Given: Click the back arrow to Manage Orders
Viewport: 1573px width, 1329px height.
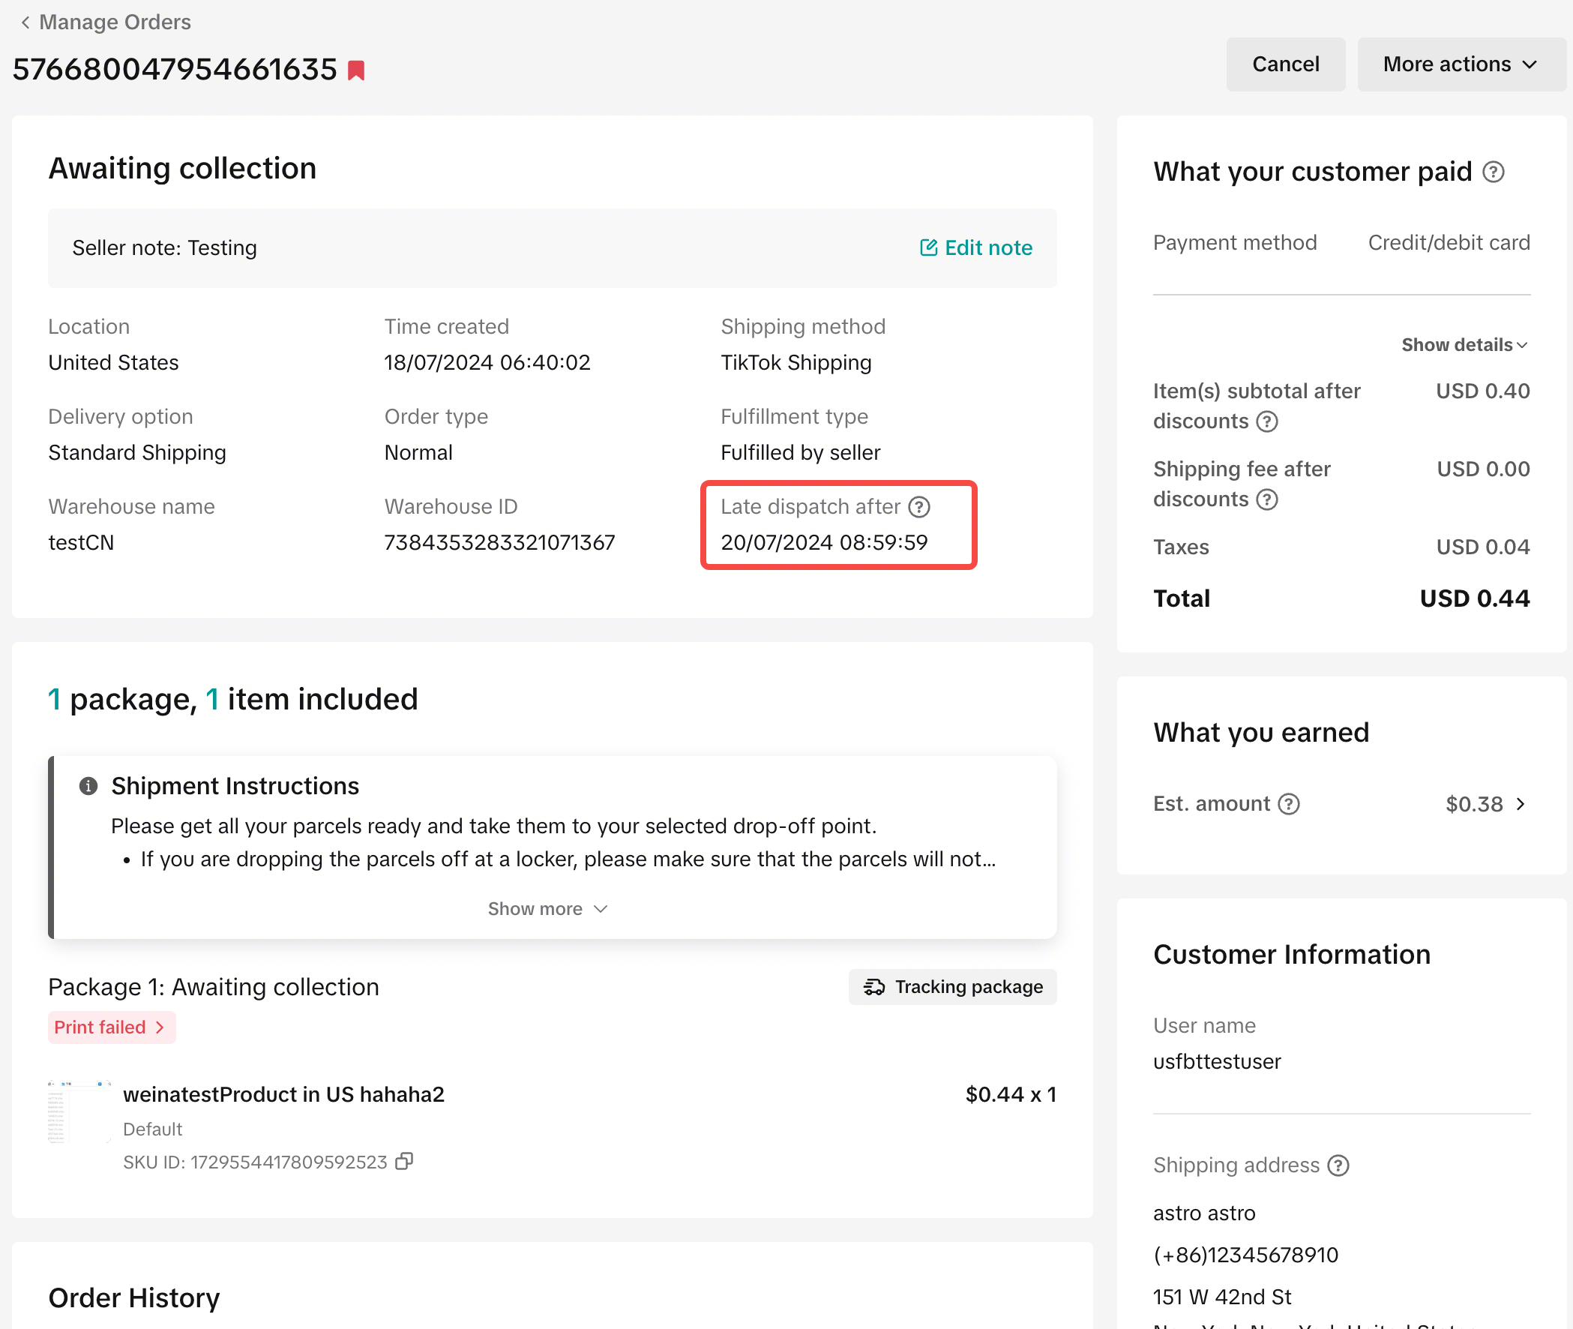Looking at the screenshot, I should click(25, 22).
